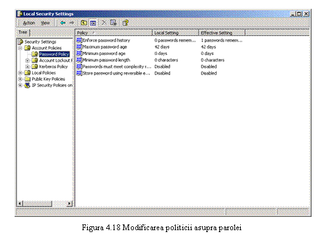Select Minimum password length policy
Image resolution: width=316 pixels, height=239 pixels.
[x=106, y=60]
